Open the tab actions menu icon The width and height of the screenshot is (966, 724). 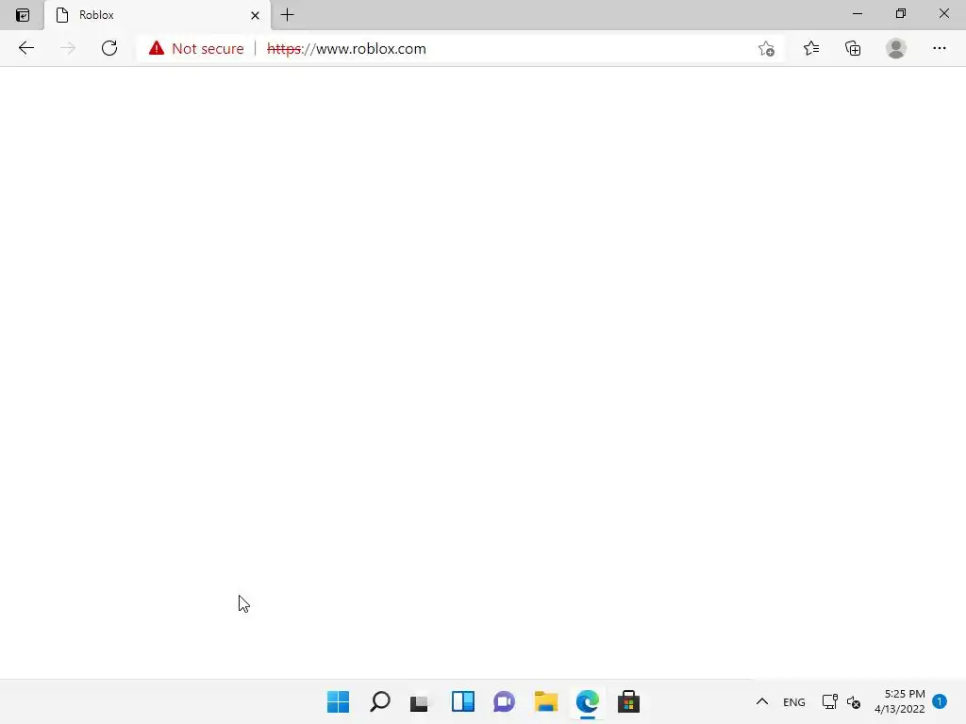(x=23, y=15)
